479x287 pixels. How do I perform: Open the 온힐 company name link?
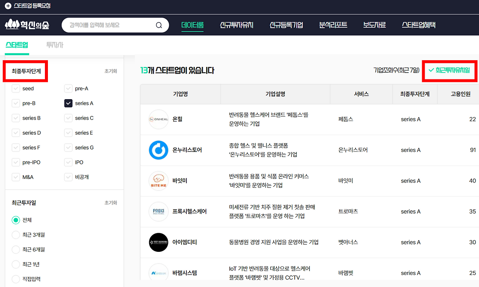point(177,119)
